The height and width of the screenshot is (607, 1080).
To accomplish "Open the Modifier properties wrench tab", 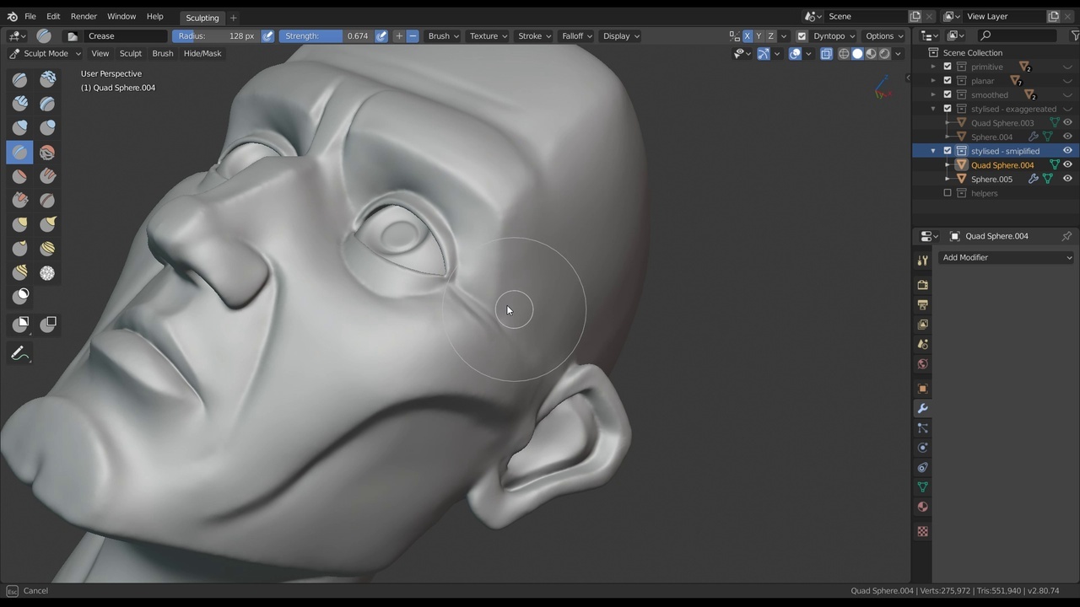I will click(922, 408).
